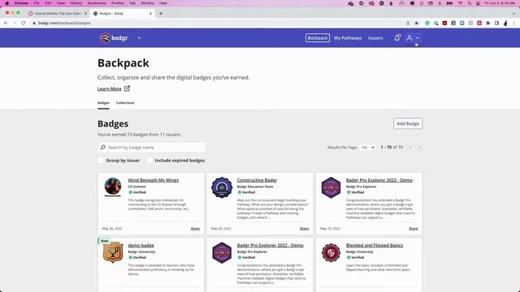
Task: Toggle Include expired badges checkbox
Action: (149, 161)
